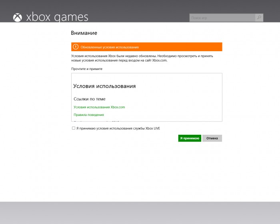Open «Условия использования Xbox.com» link

99,107
